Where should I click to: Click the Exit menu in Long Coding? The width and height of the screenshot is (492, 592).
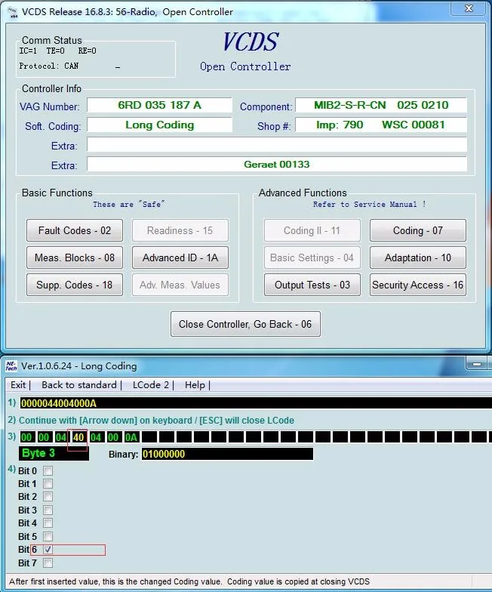click(18, 385)
